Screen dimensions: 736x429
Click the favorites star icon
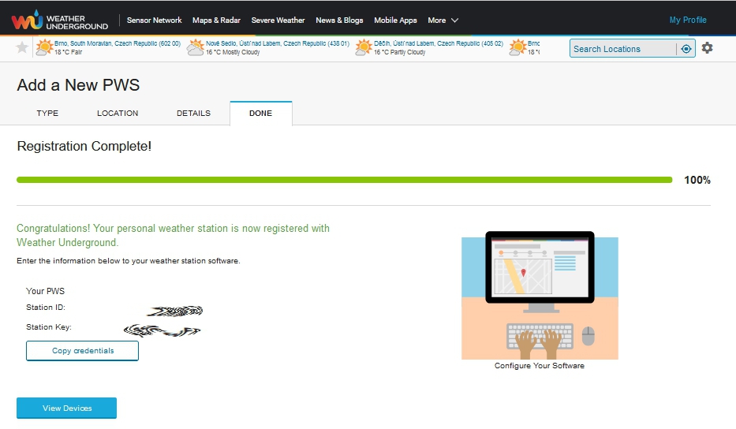pos(22,48)
